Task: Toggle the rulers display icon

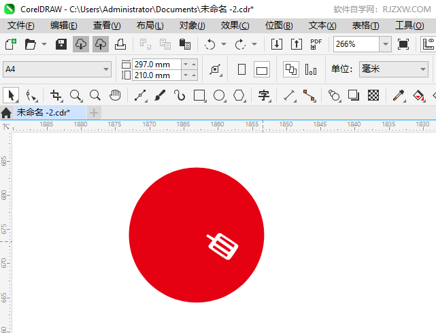Action: tap(429, 44)
